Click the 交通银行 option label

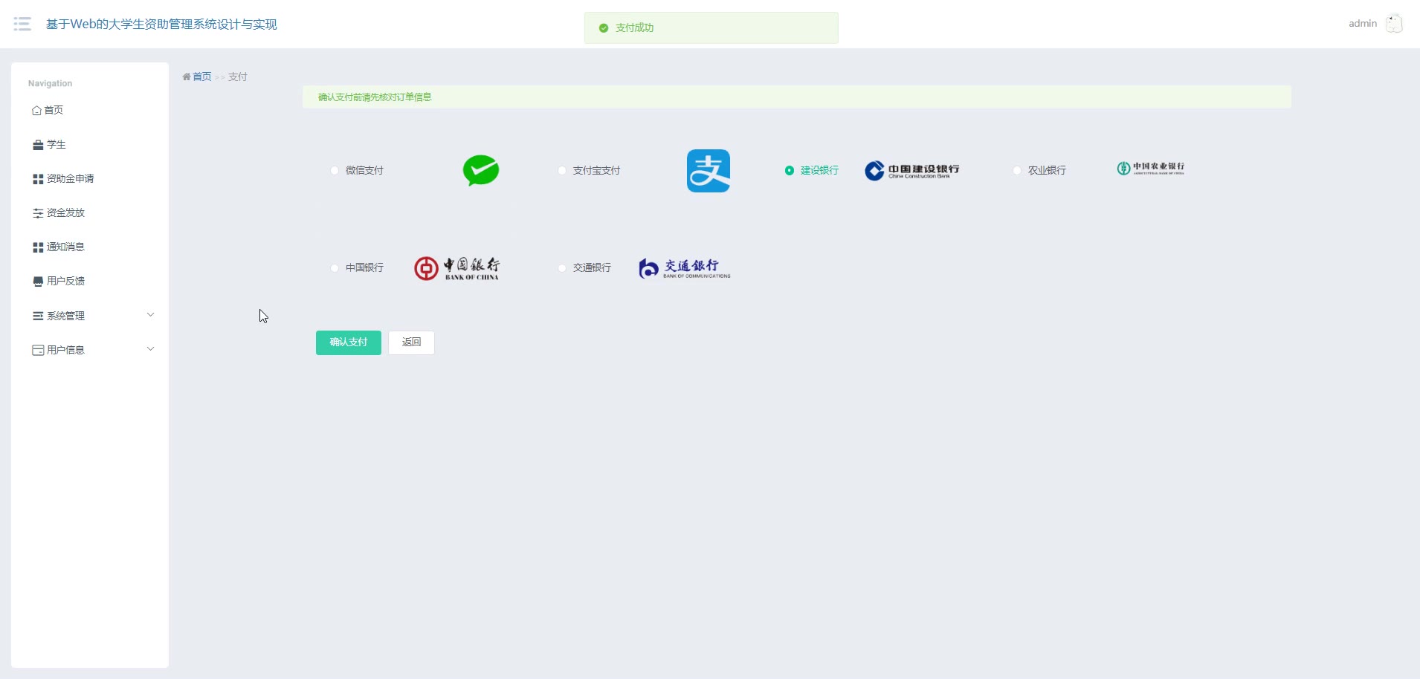pyautogui.click(x=592, y=267)
